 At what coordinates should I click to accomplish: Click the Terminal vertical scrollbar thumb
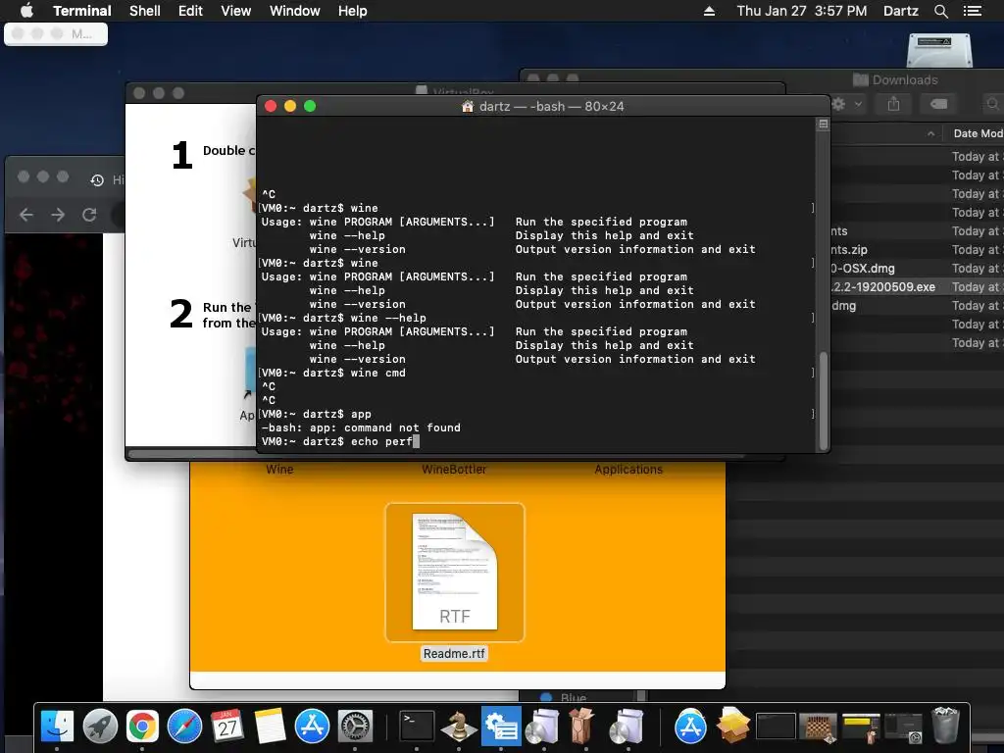click(824, 400)
